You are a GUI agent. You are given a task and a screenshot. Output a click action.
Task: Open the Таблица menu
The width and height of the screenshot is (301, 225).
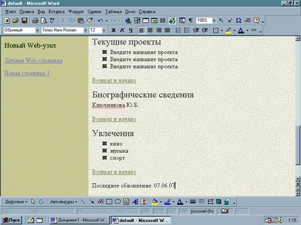[x=113, y=12]
